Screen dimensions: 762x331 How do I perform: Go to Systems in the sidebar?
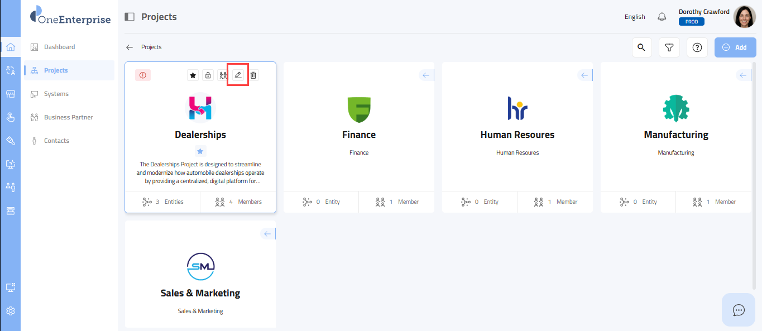tap(56, 94)
